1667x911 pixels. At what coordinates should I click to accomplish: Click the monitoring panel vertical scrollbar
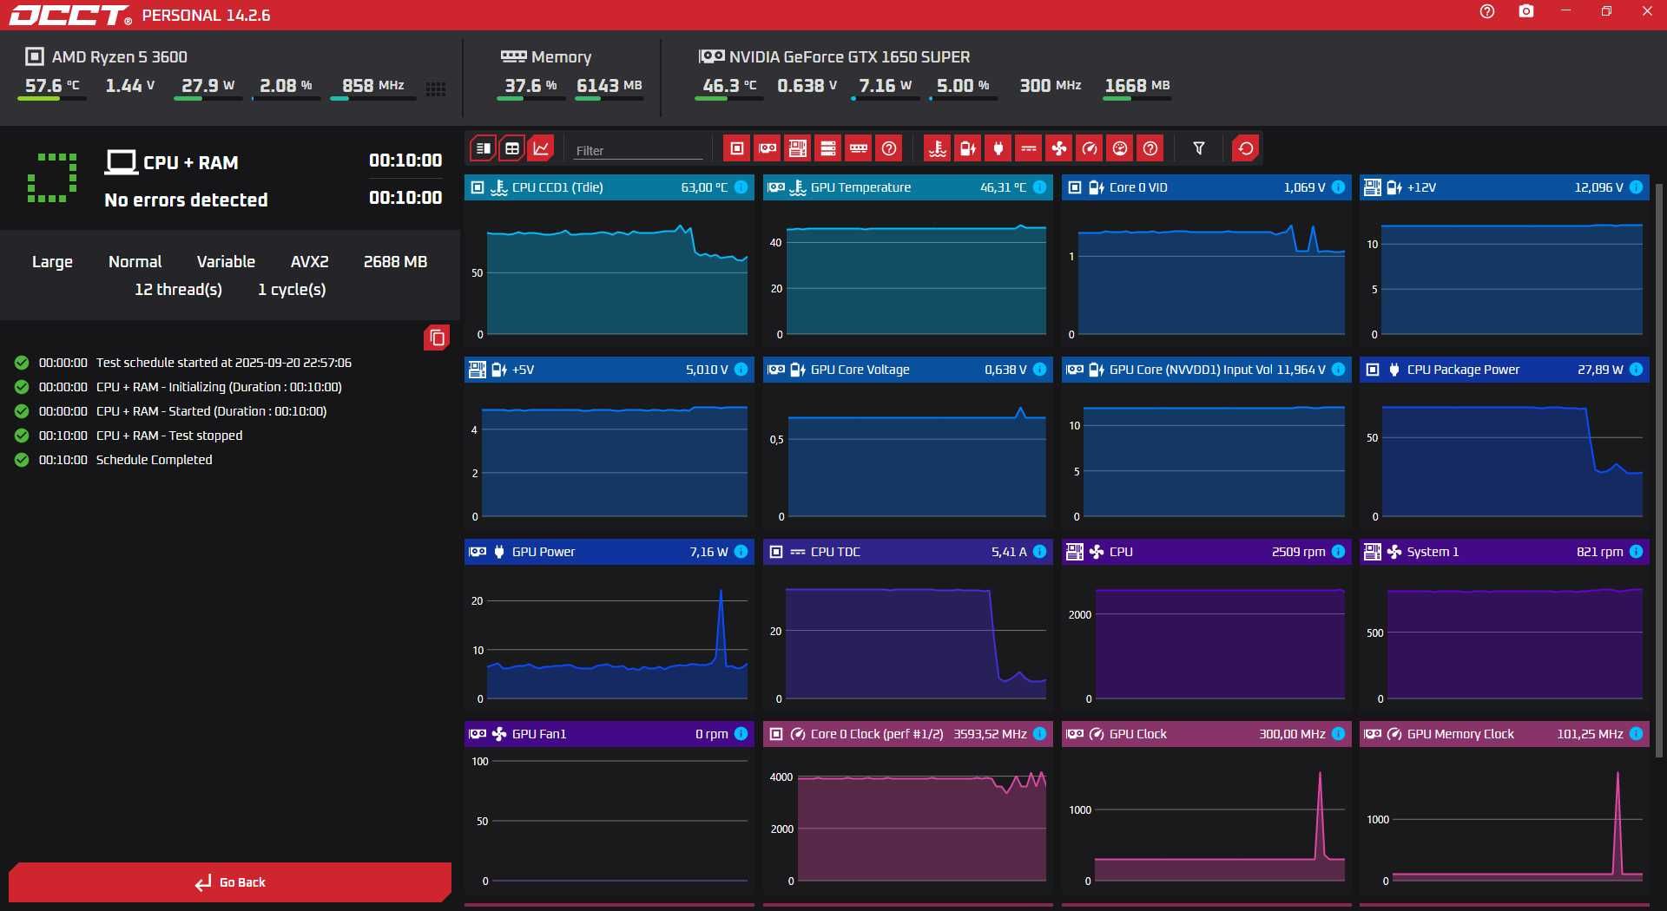1659,469
